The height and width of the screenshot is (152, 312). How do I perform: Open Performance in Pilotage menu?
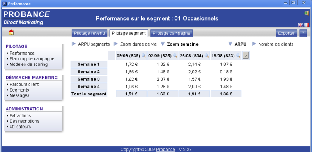tap(22, 53)
